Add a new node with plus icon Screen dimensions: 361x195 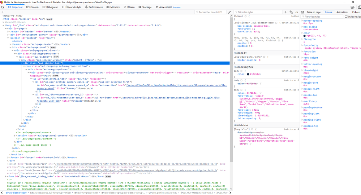tap(3, 12)
